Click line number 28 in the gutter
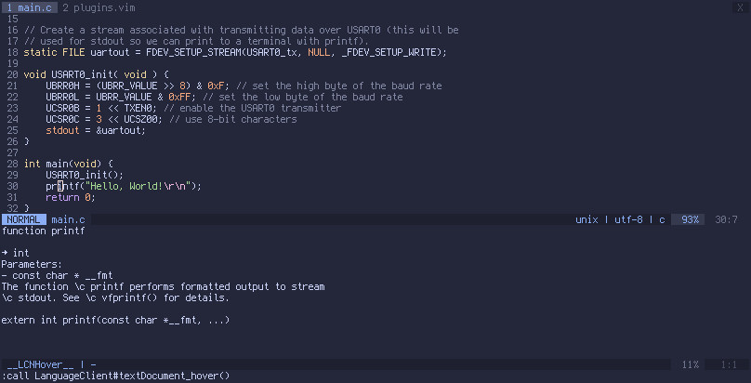 click(x=12, y=164)
